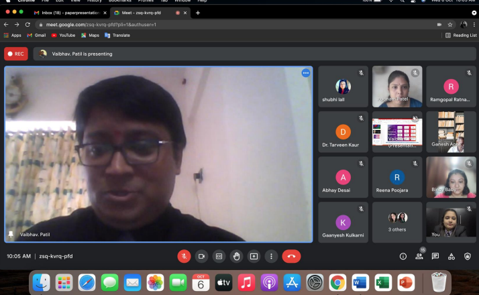
Task: Go back in Chrome
Action: [6, 24]
